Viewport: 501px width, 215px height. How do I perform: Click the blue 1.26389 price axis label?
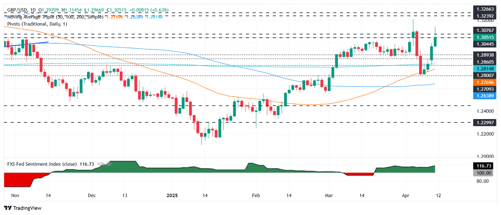click(x=485, y=95)
